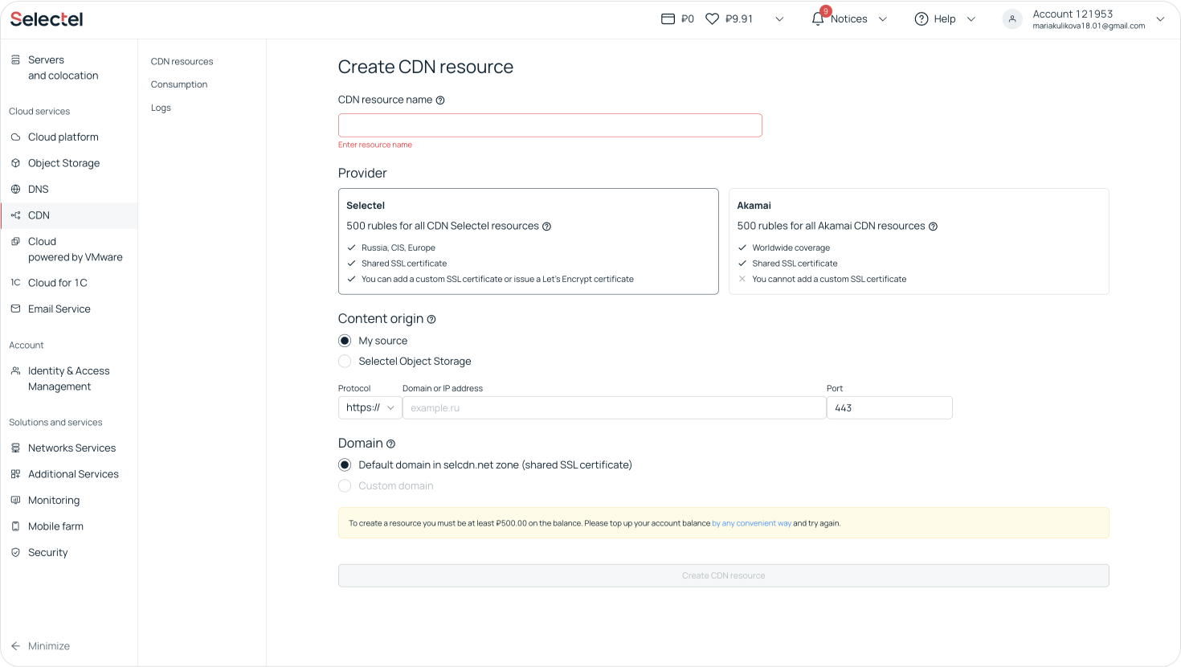This screenshot has width=1181, height=667.
Task: Click the Object Storage icon
Action: pyautogui.click(x=15, y=163)
